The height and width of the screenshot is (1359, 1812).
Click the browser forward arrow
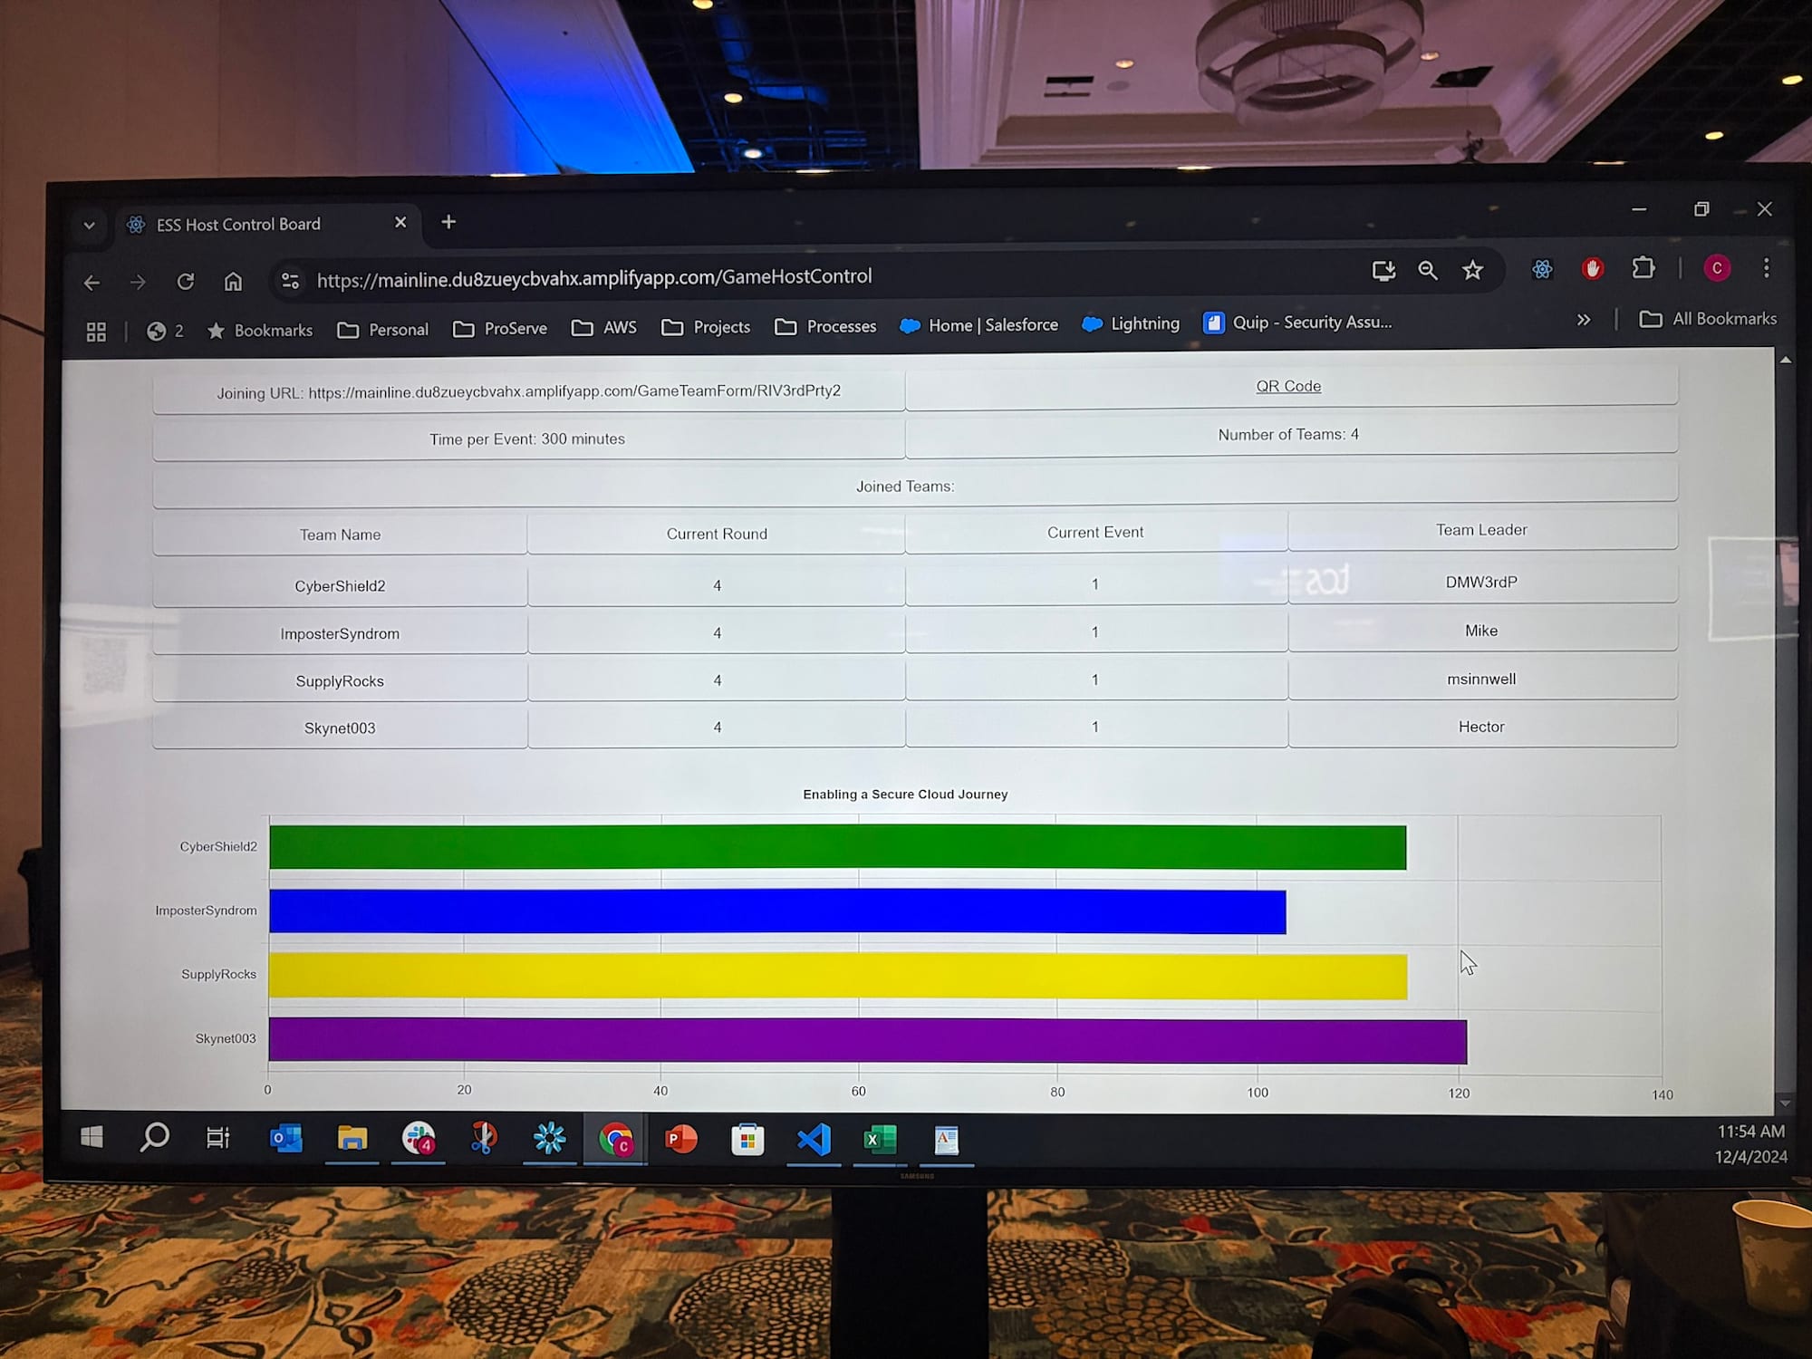pos(138,283)
